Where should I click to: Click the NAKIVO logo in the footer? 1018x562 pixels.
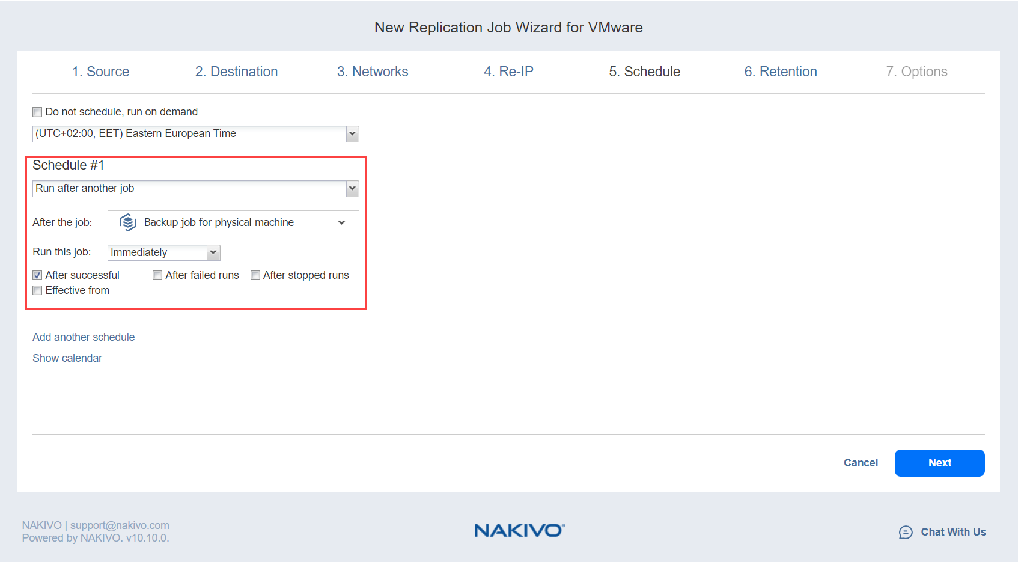point(519,530)
